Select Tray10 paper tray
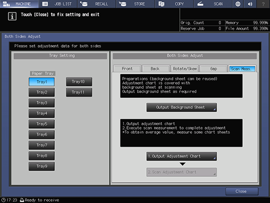The width and height of the screenshot is (270, 203). 79,82
